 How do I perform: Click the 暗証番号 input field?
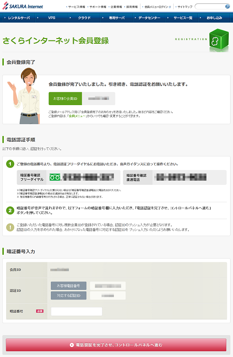pyautogui.click(x=76, y=311)
